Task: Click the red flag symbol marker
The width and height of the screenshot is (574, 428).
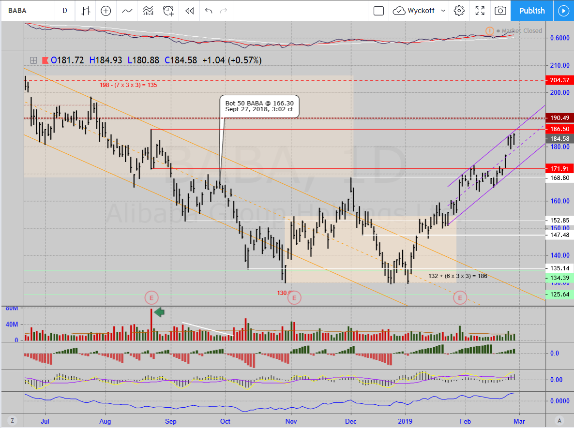Action: coord(45,60)
